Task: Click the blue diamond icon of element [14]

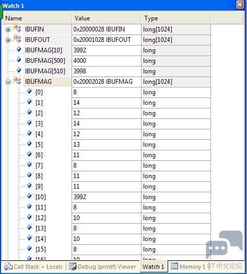Action: (29, 238)
